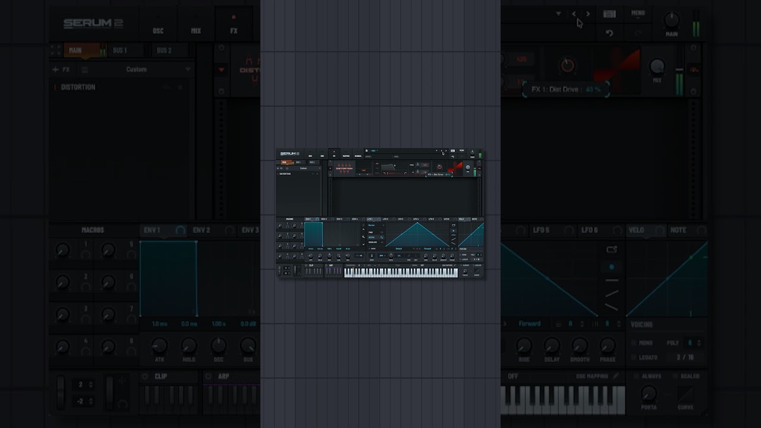Click distortion MIX knob in center window

[x=468, y=167]
